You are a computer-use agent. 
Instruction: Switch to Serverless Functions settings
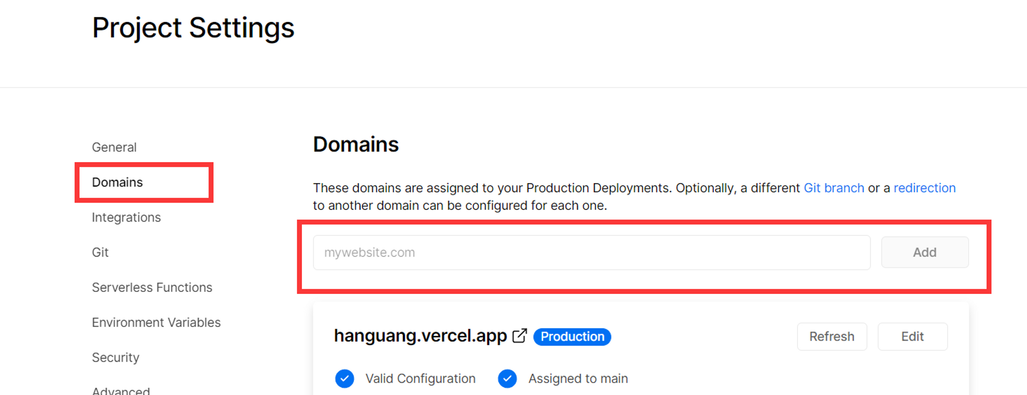152,287
